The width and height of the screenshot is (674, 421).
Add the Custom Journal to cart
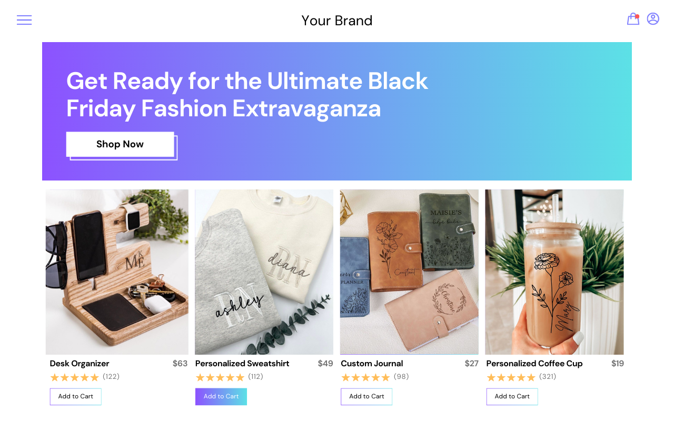[366, 396]
